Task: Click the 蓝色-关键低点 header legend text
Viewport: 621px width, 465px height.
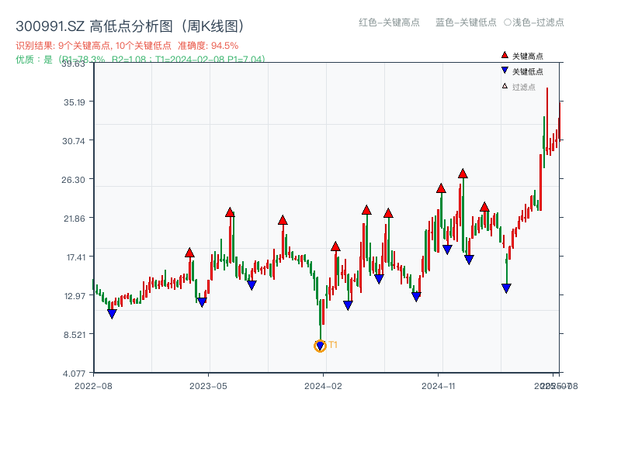Action: pyautogui.click(x=466, y=22)
